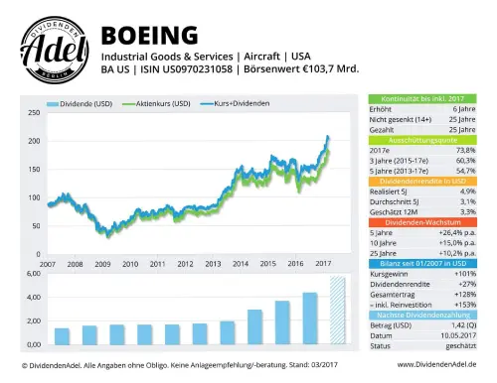Click the 'Geschätzt 12M' row
497x383 pixels.
point(422,212)
